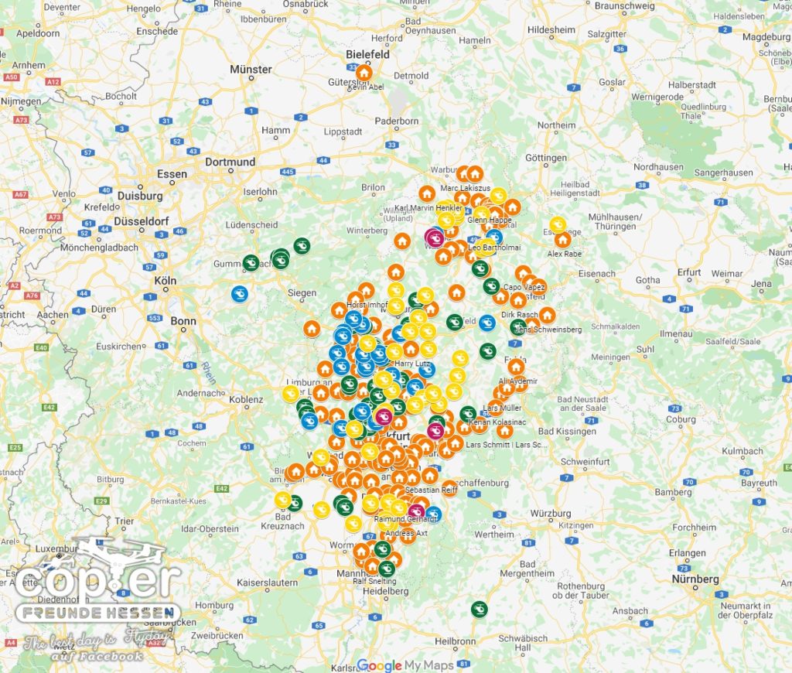This screenshot has width=792, height=673.
Task: Click the orange home marker south of Winterberg
Action: point(401,241)
